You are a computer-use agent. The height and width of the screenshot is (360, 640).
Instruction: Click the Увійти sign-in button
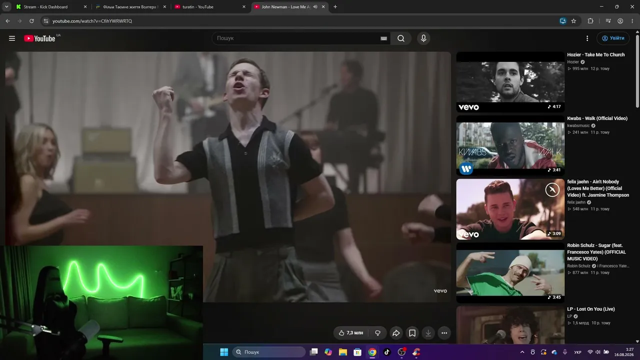coord(613,38)
